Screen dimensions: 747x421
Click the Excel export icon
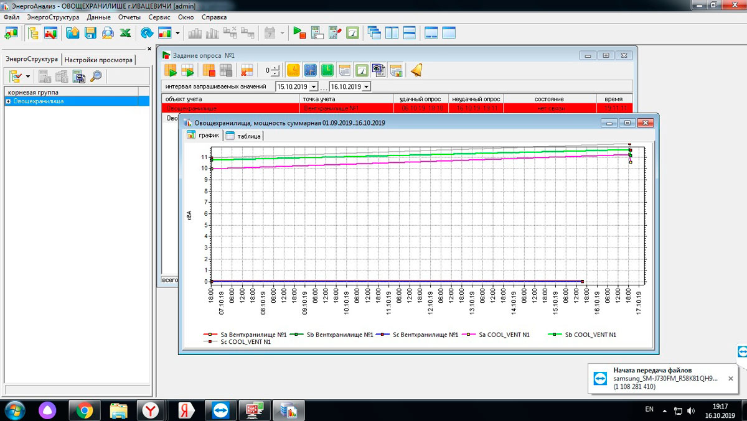pyautogui.click(x=125, y=33)
